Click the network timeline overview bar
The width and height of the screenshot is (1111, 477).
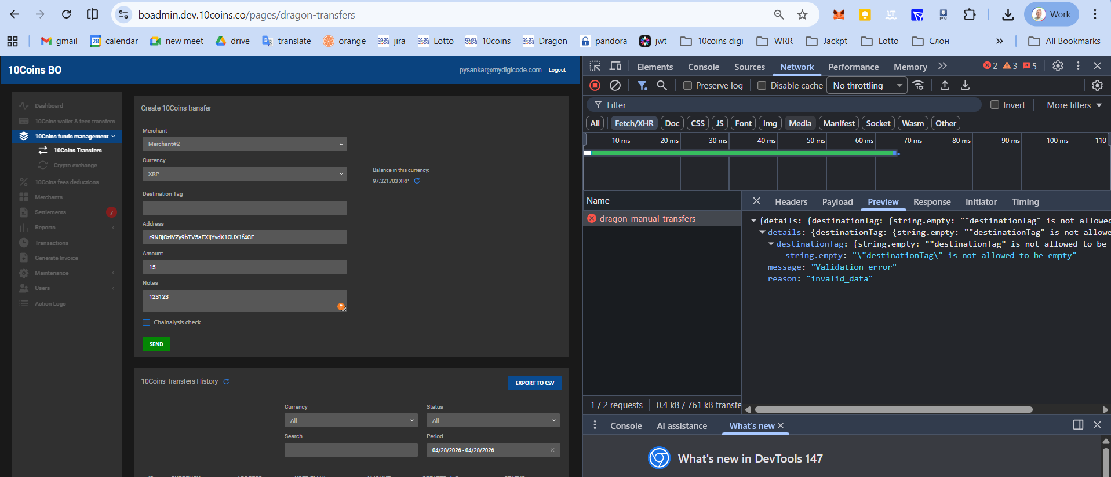741,153
